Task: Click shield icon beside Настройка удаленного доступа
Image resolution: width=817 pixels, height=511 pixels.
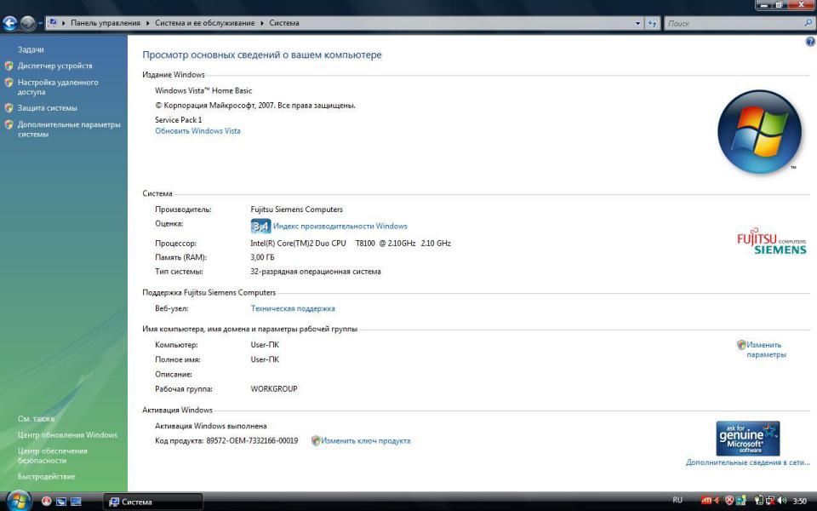Action: [9, 83]
